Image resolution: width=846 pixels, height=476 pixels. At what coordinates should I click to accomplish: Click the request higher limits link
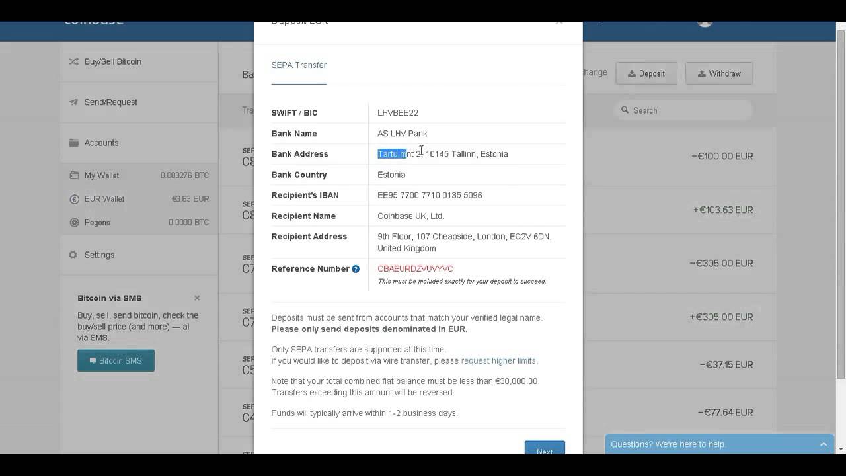[x=499, y=361]
